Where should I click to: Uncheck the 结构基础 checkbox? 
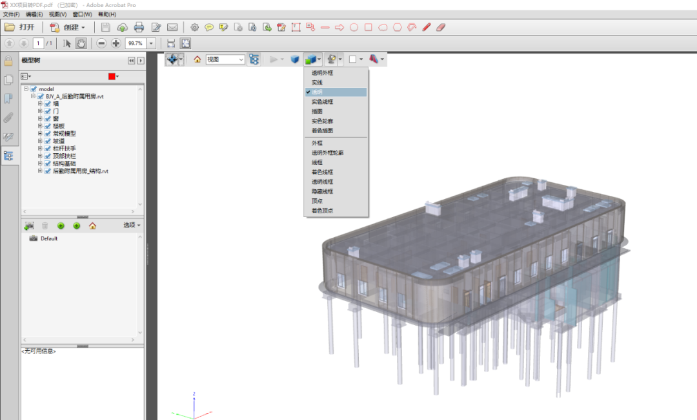[x=48, y=163]
